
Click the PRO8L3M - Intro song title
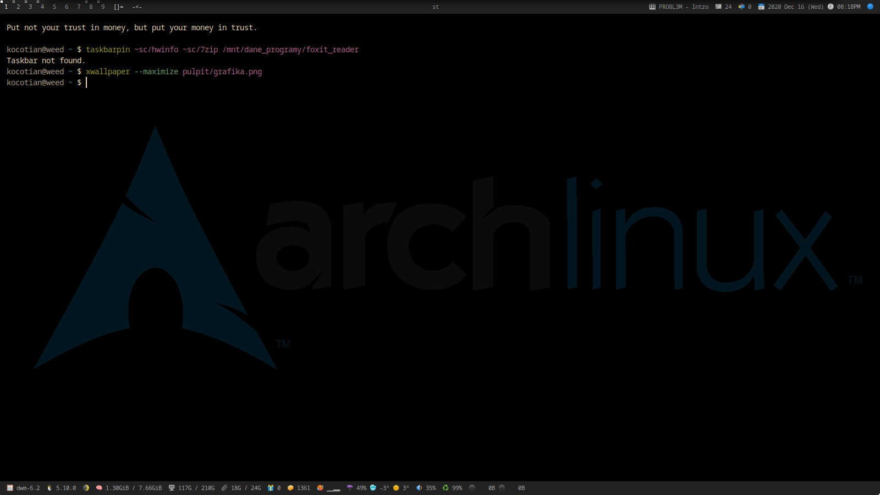684,7
